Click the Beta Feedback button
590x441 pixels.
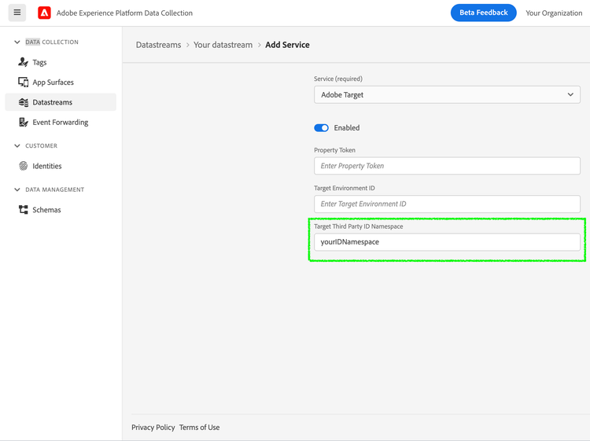tap(483, 13)
